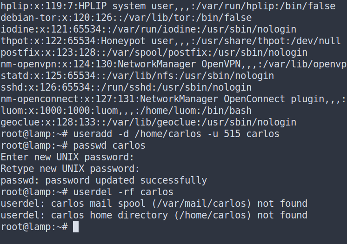The image size is (347, 244).
Task: Click the nm-openvpn NetworkManager entry
Action: click(173, 65)
